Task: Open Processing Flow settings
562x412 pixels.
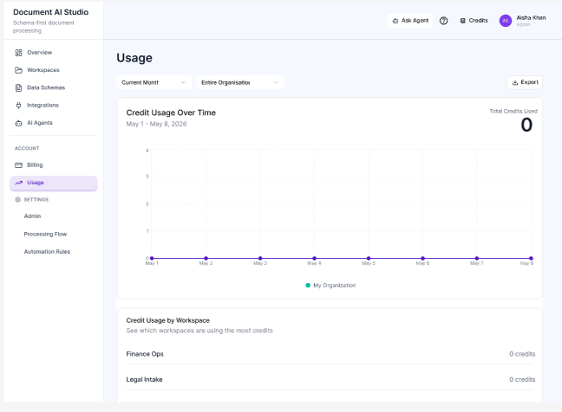Action: (45, 234)
